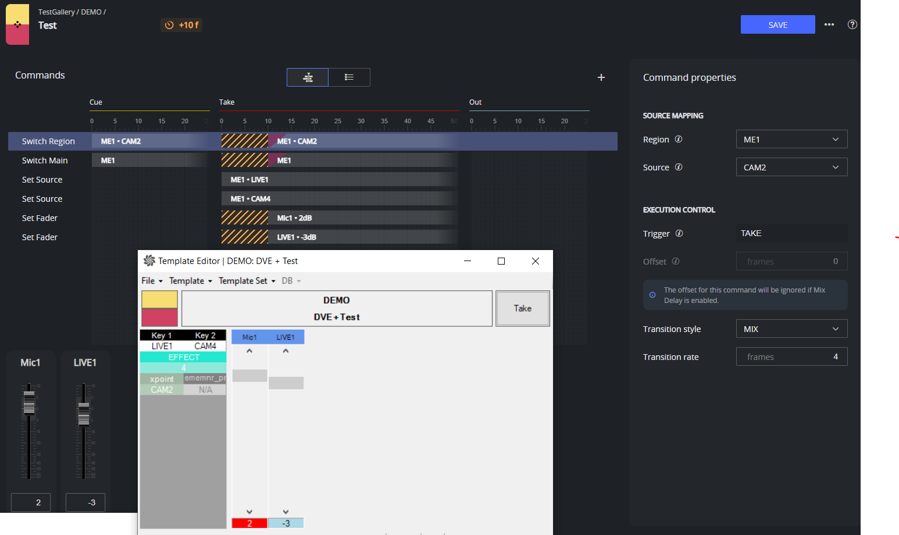Open the Template Set menu

click(247, 280)
